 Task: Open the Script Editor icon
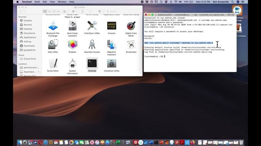click(x=53, y=63)
